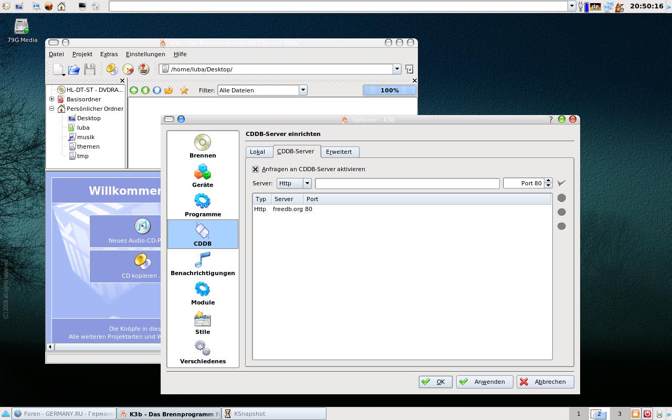Open the Server protocol Http dropdown

coord(294,183)
